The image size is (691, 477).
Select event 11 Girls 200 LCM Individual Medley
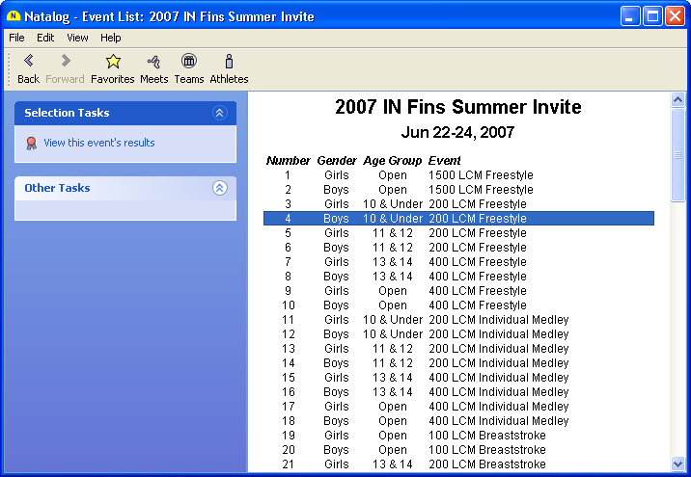click(458, 320)
